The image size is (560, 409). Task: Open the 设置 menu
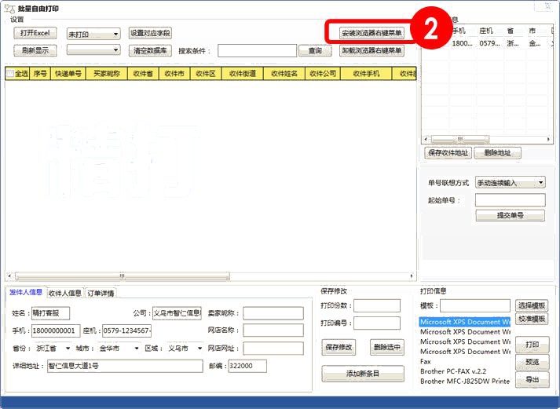pos(16,19)
